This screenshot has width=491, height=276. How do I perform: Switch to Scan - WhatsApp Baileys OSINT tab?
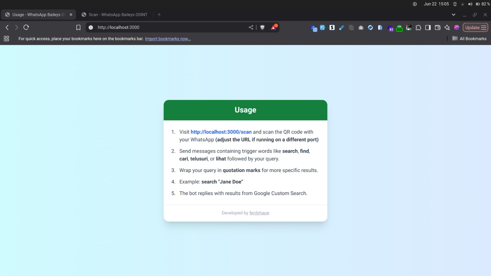[x=118, y=15]
